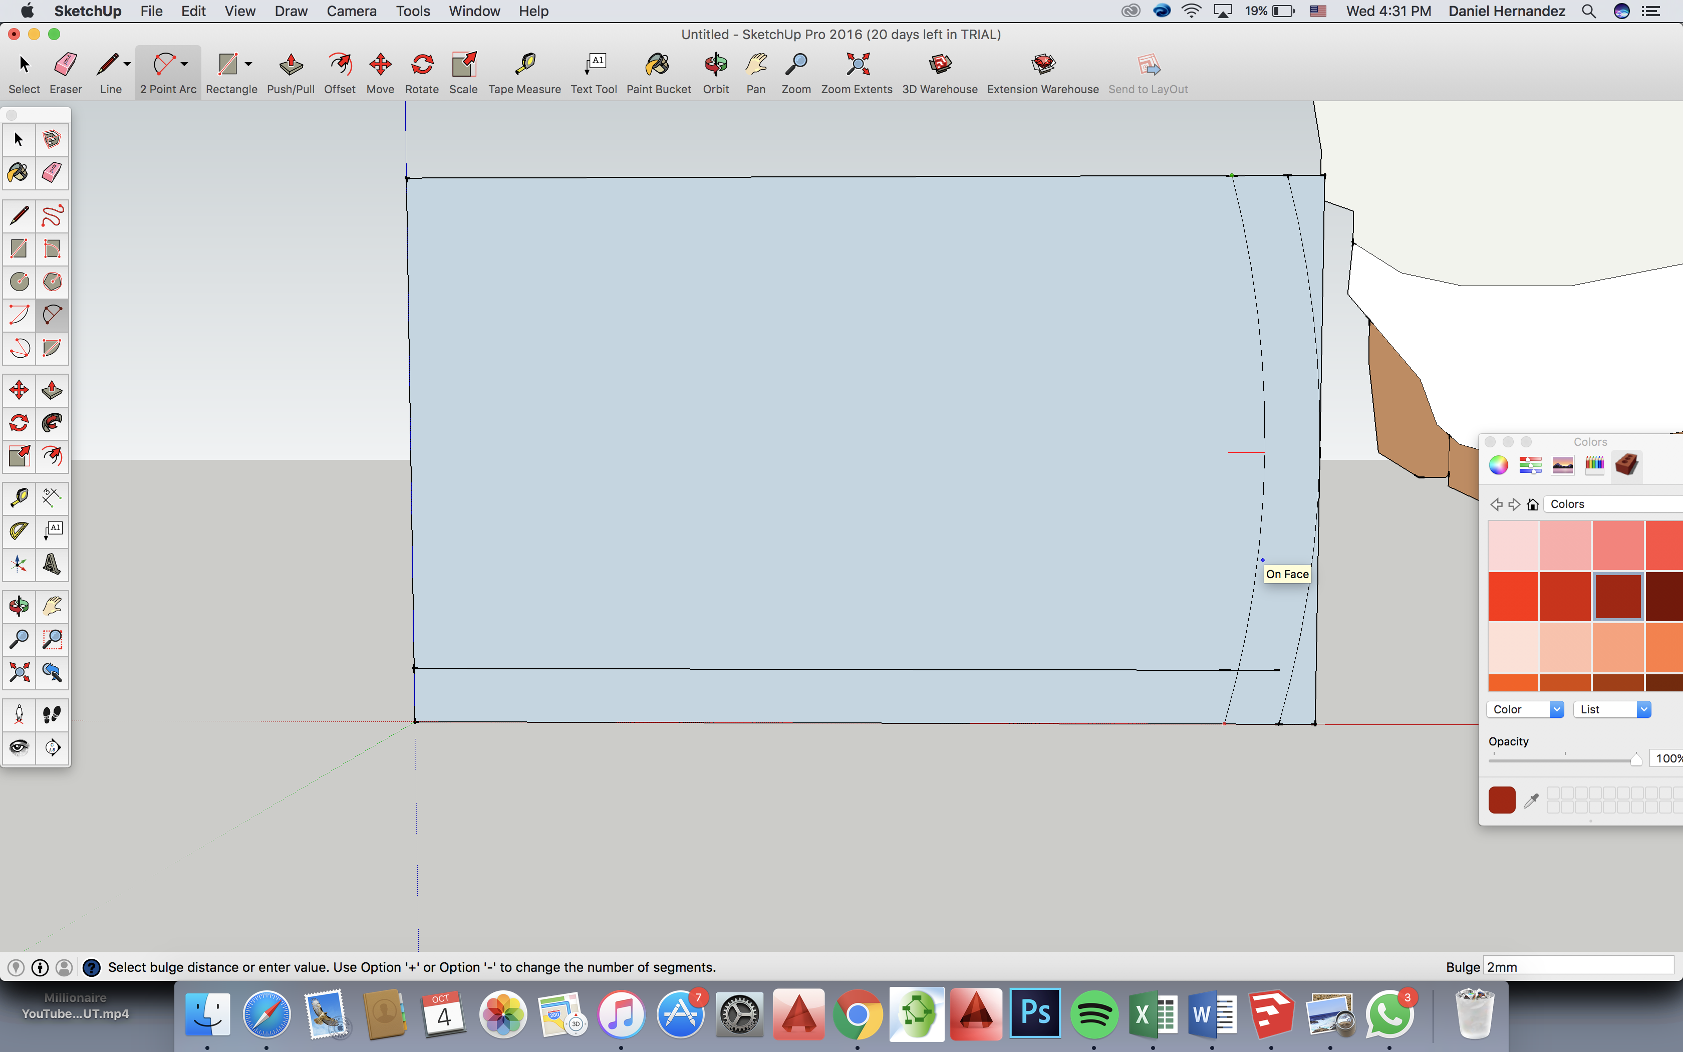Expand the 2 Point Arc dropdown arrow

(184, 64)
